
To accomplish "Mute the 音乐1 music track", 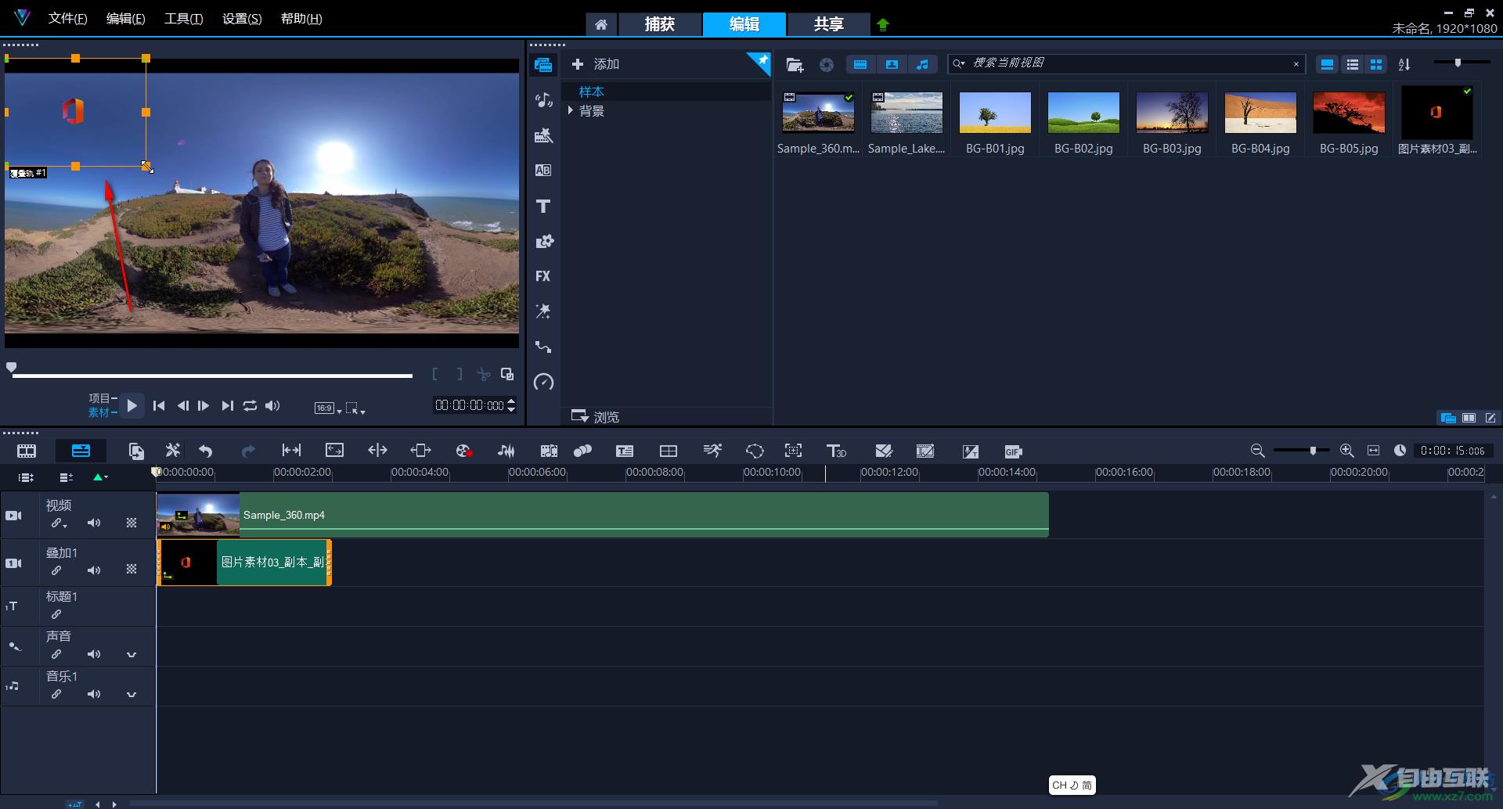I will [x=94, y=694].
